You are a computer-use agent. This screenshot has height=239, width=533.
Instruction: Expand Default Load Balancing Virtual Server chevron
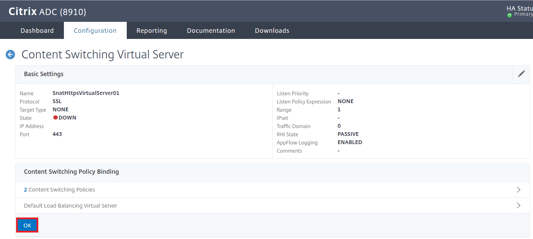tap(519, 206)
